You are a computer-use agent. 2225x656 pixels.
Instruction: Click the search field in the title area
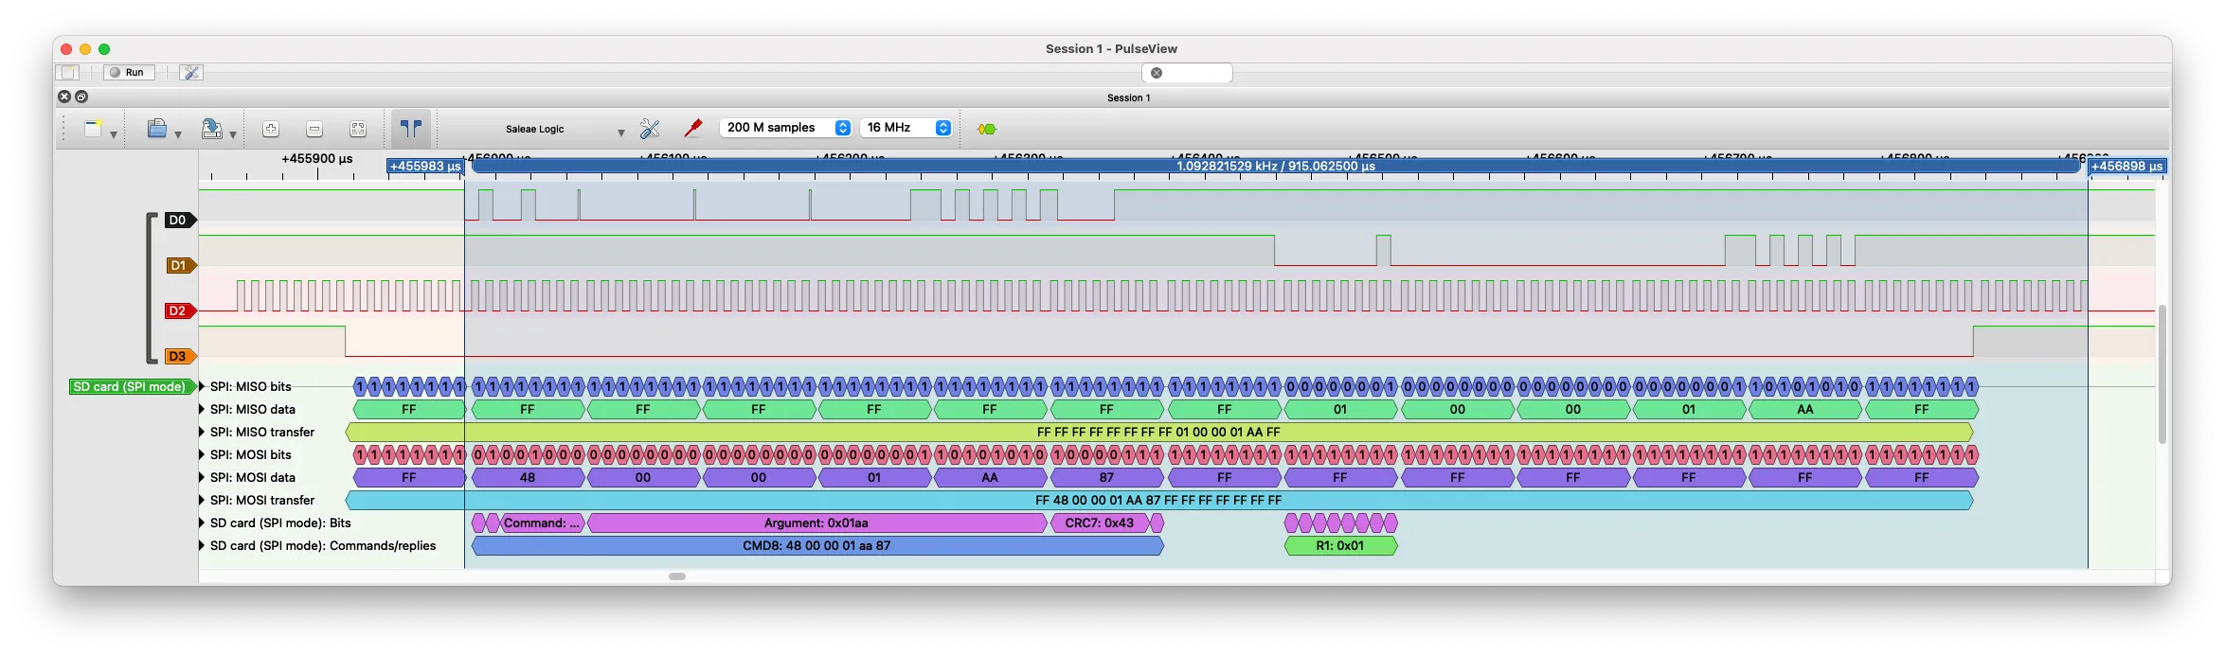[1187, 72]
